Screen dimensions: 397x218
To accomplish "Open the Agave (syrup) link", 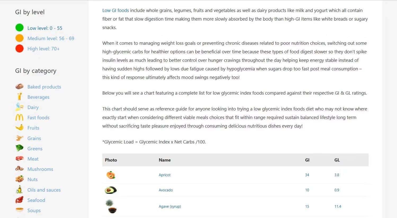I will 170,206.
